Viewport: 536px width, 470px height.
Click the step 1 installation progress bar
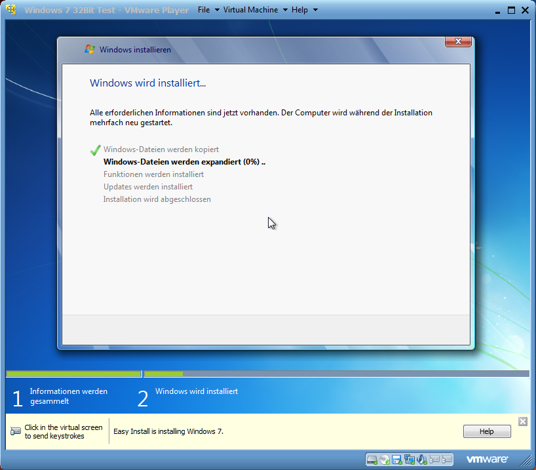pyautogui.click(x=74, y=374)
